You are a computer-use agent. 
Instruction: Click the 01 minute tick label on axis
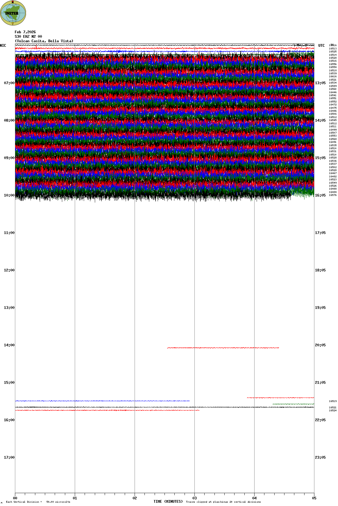[x=75, y=498]
